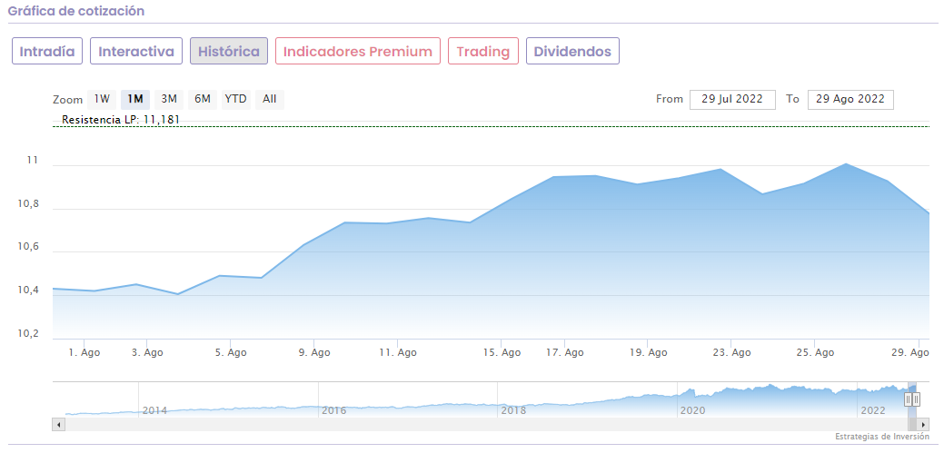Click the Estrategias de Inversión credit link
Viewport: 944px width, 453px height.
click(x=882, y=437)
